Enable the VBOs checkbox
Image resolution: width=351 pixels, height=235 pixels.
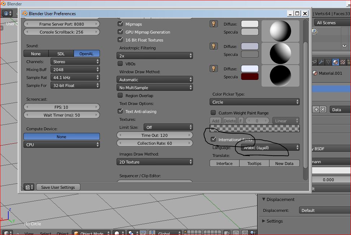(x=120, y=64)
